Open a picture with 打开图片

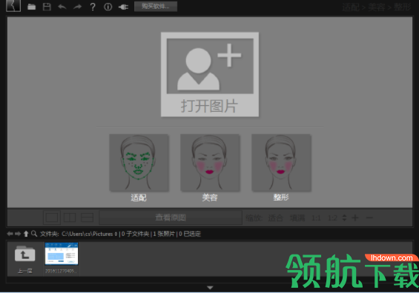pos(210,75)
